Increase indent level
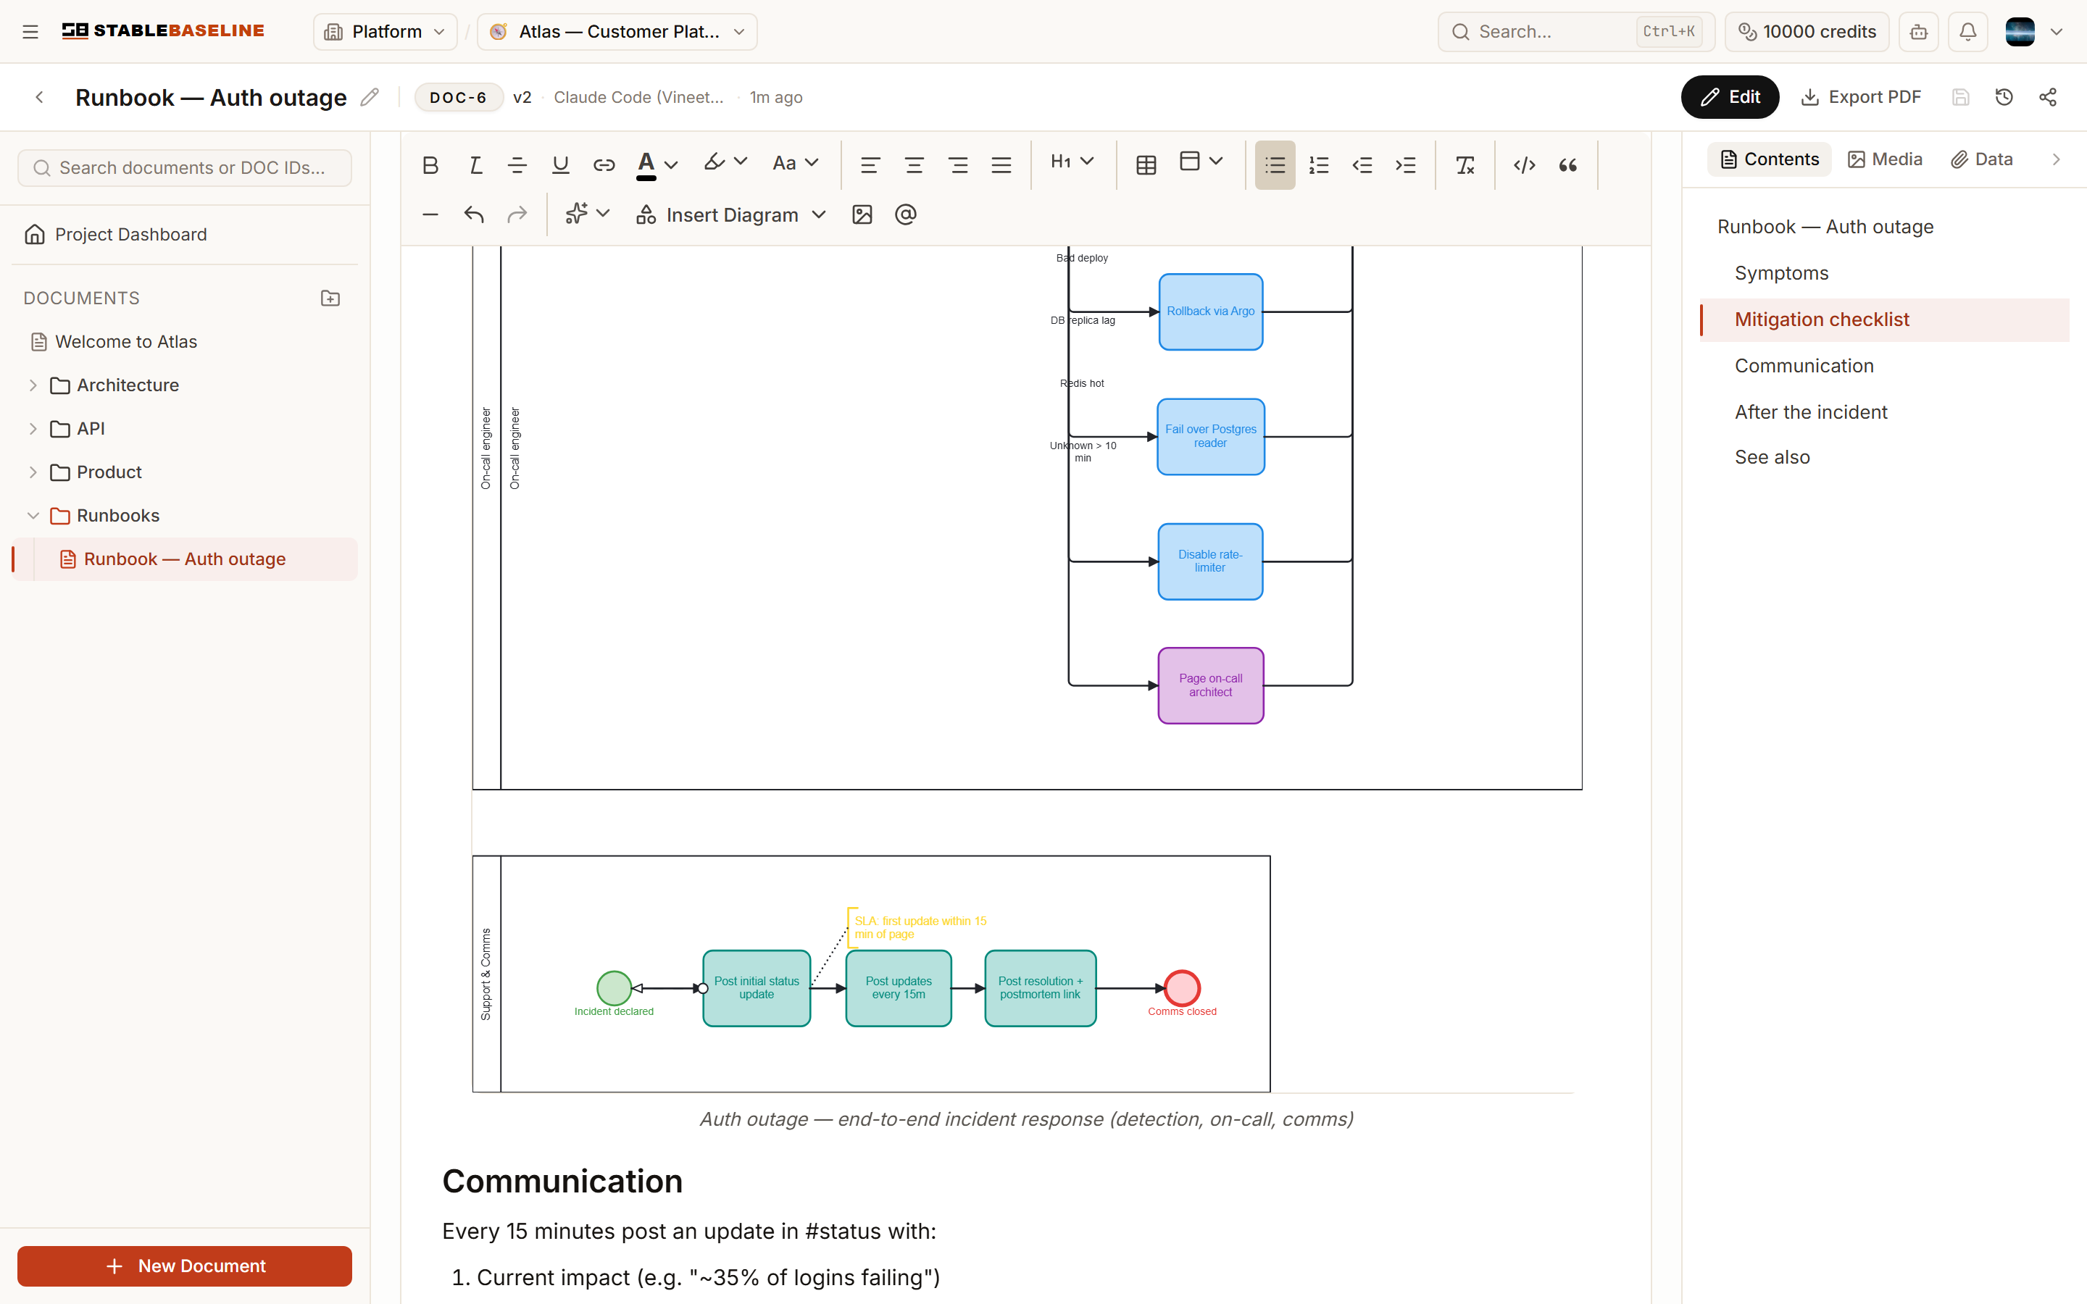 1406,164
